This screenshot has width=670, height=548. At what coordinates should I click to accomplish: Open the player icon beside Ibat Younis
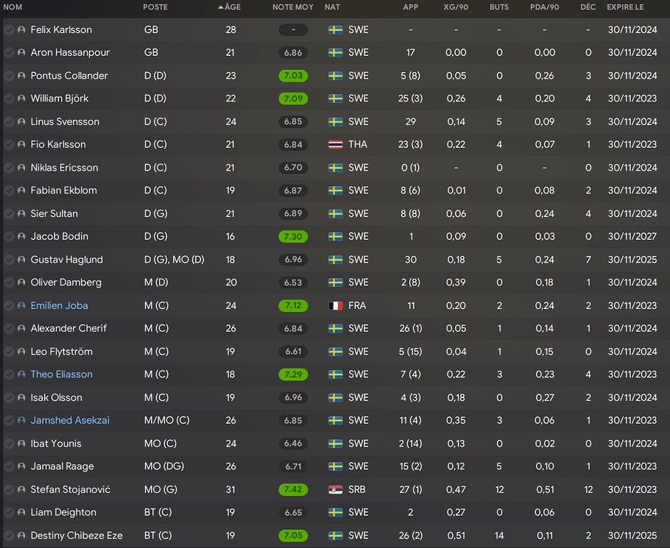coord(21,444)
